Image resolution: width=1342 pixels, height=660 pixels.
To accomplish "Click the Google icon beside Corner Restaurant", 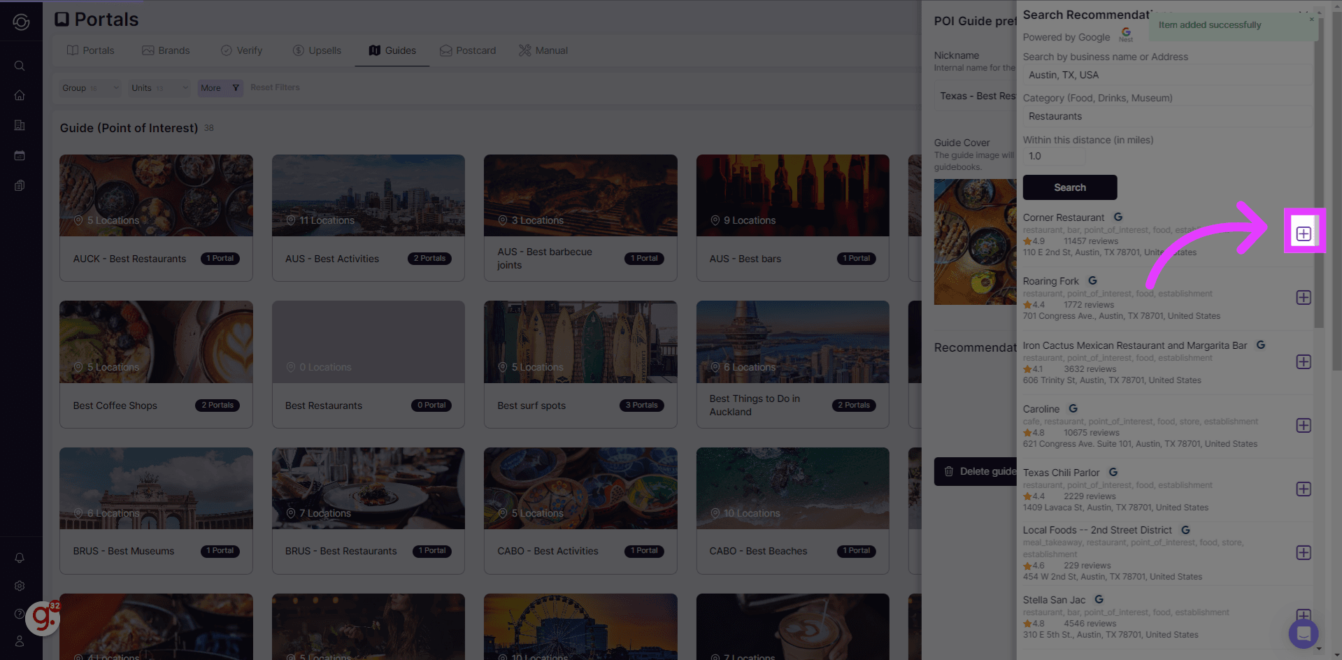I will pos(1119,217).
